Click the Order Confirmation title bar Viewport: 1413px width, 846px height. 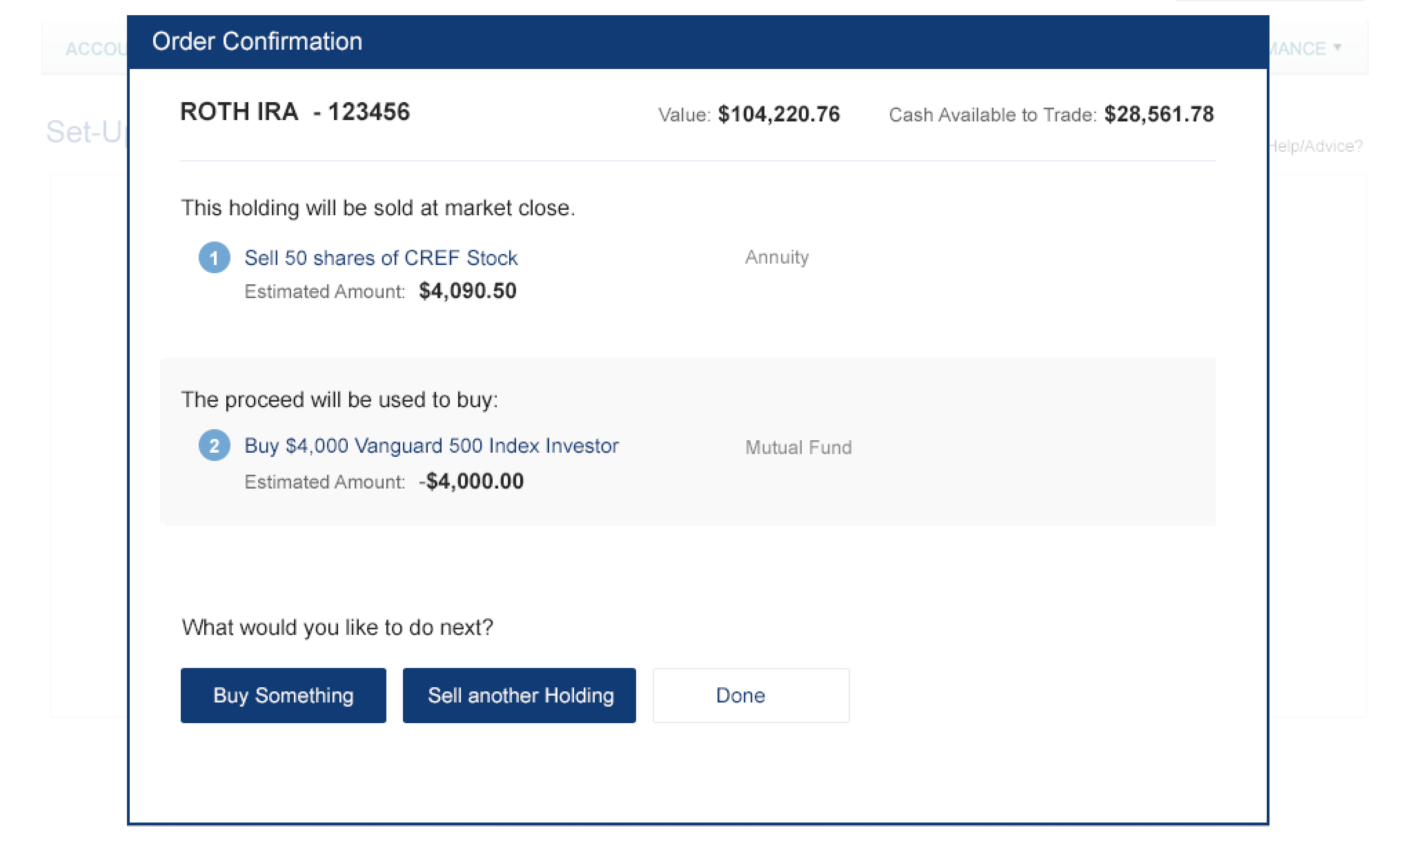coord(697,42)
